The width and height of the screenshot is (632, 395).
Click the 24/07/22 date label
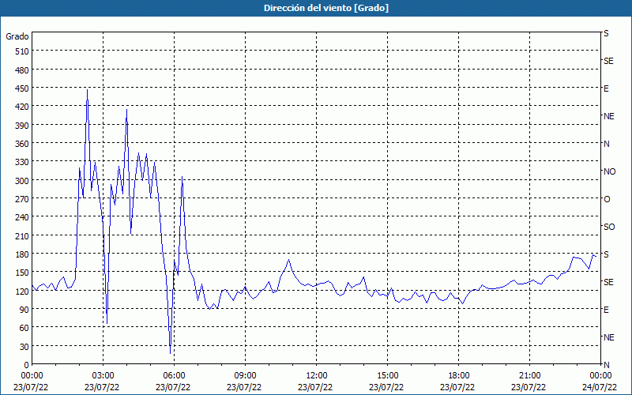[600, 387]
